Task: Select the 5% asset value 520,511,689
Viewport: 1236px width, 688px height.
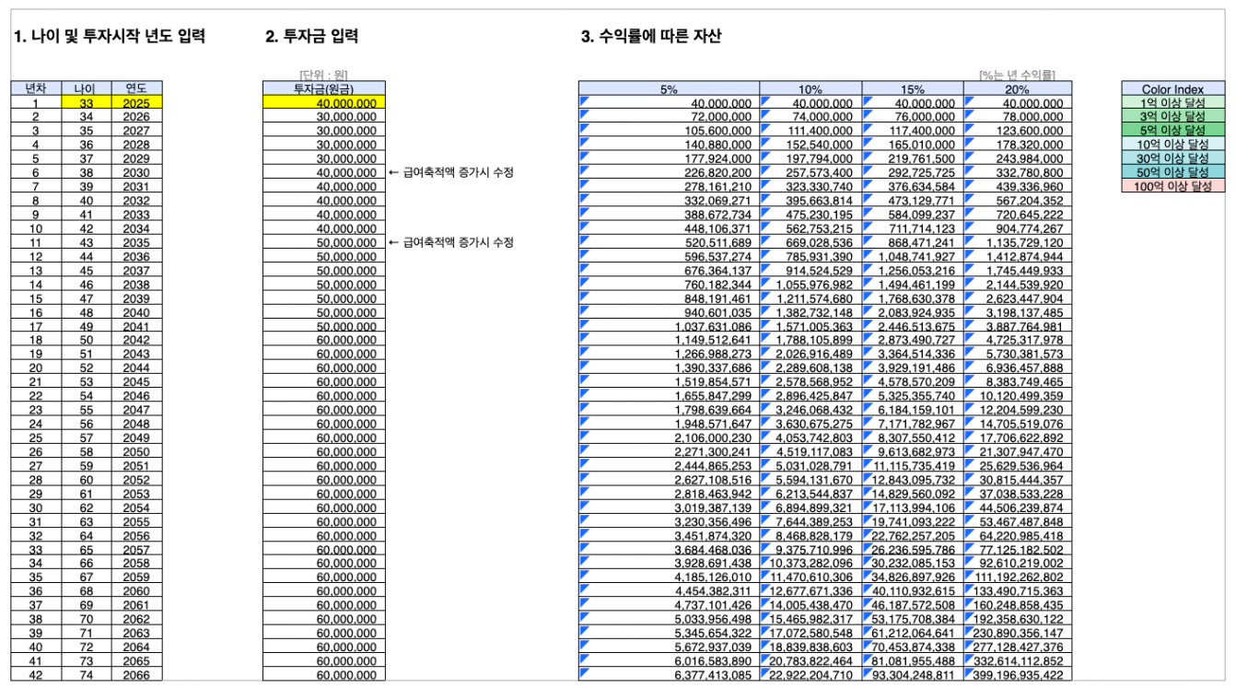Action: pyautogui.click(x=669, y=242)
